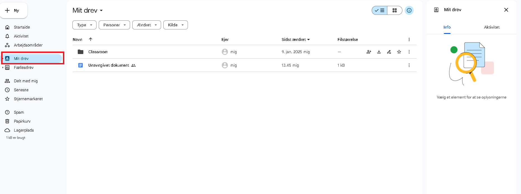Switch to the Aktivitet tab
Screen dimensions: 521x194
tap(491, 27)
